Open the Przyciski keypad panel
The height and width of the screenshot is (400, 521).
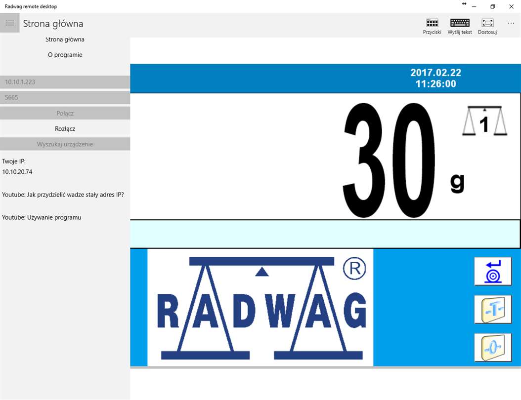432,26
